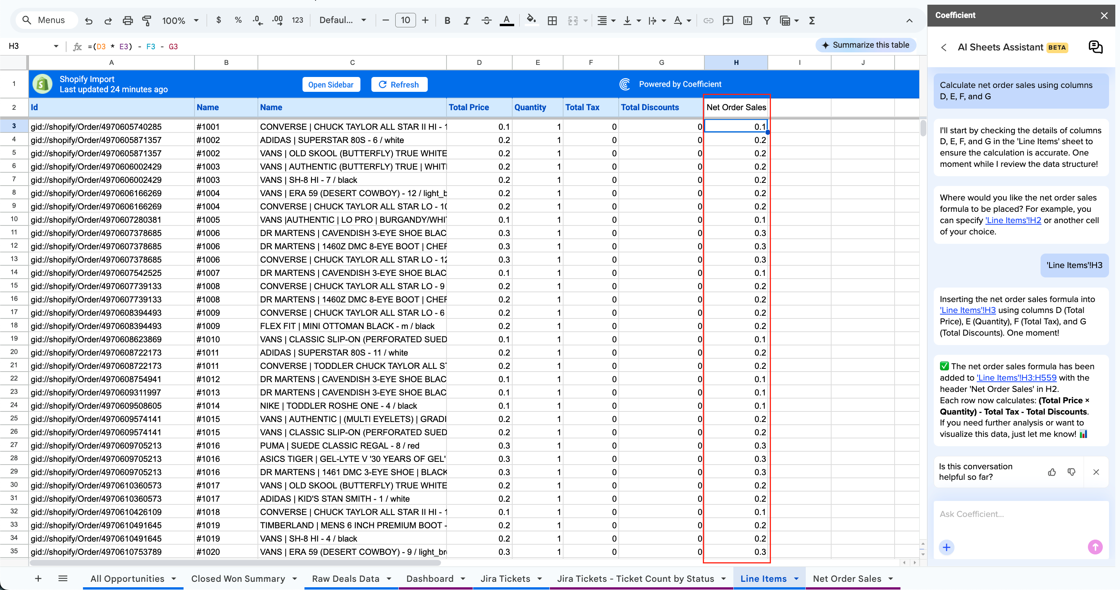Viewport: 1120px width, 590px height.
Task: Close the Coefficient side panel
Action: pos(1104,16)
